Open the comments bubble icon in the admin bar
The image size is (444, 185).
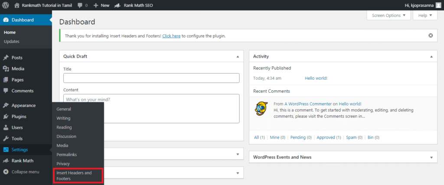[x=80, y=5]
